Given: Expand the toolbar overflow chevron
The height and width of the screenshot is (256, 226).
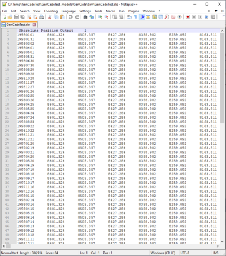Looking at the screenshot, I should pyautogui.click(x=224, y=16).
